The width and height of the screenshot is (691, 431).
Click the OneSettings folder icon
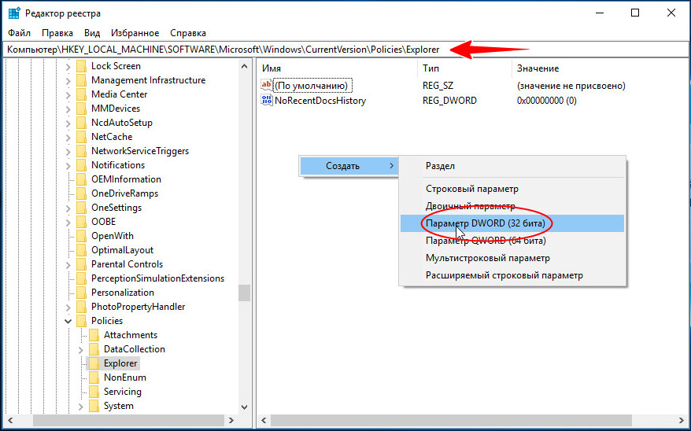tap(82, 208)
